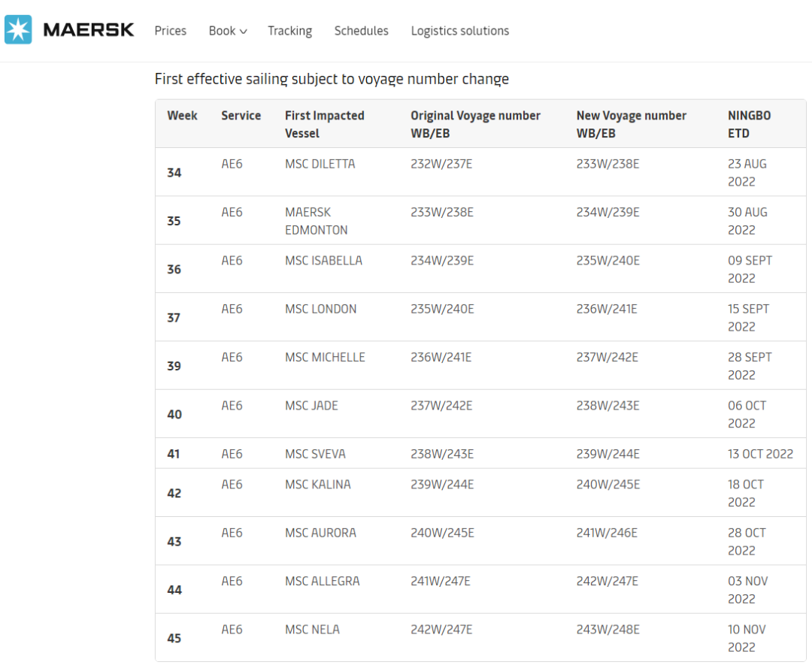Open Logistics solutions menu item

[459, 31]
